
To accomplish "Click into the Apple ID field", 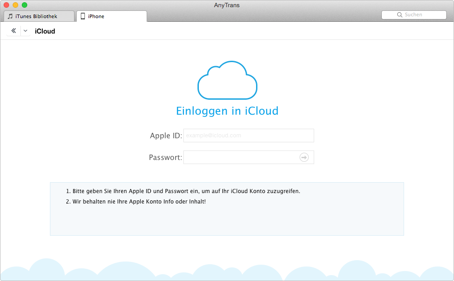I will (249, 136).
